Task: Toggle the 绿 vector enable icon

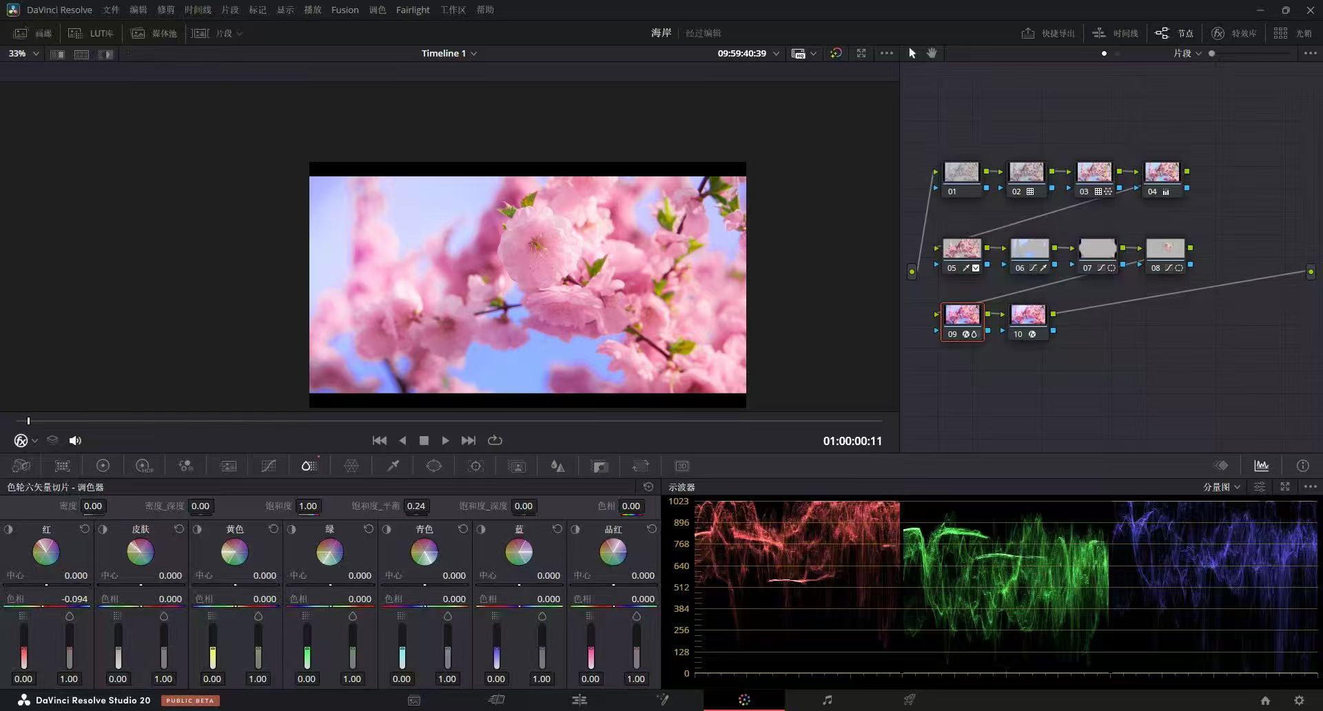Action: point(291,529)
